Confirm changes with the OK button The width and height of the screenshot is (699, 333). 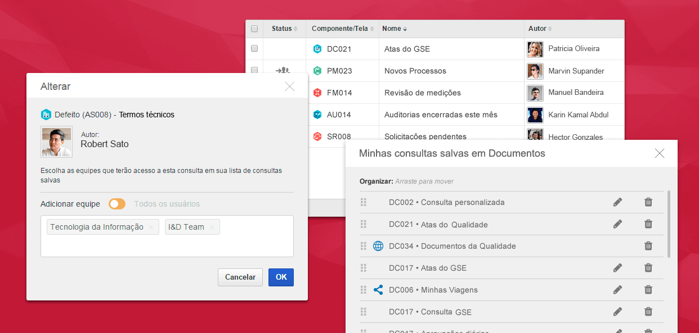[x=281, y=277]
